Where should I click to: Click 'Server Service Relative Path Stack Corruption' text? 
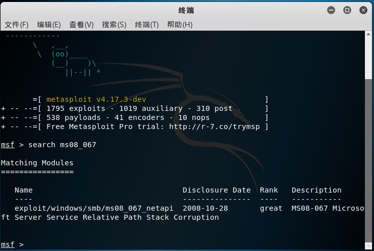[x=117, y=217]
